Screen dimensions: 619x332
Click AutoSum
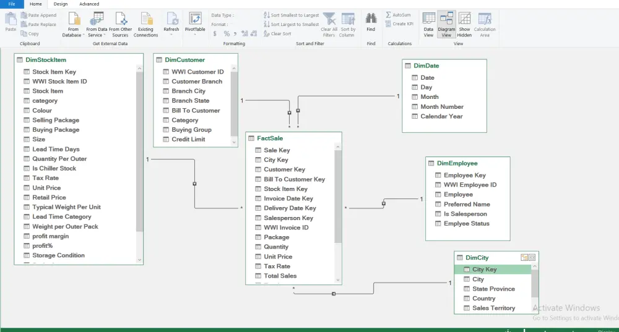398,15
